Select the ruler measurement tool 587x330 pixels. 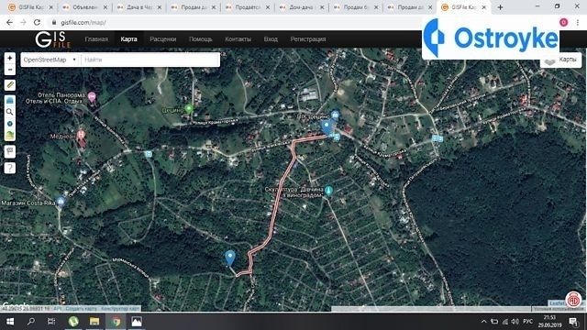[x=10, y=85]
